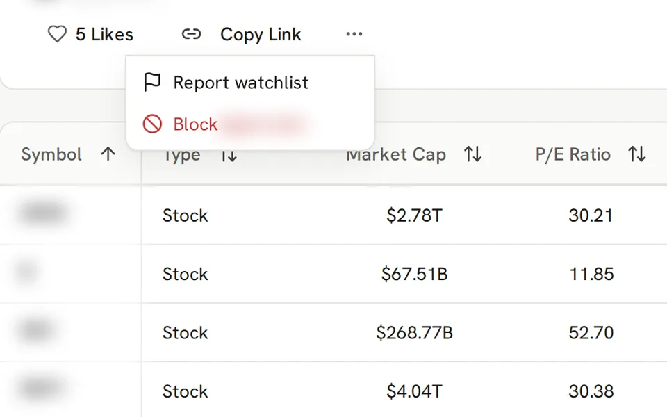
Task: Select the red Block menu entry
Action: (250, 124)
